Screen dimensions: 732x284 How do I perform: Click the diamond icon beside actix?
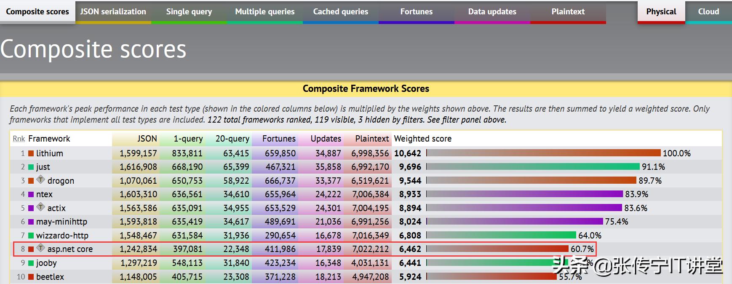coord(40,207)
